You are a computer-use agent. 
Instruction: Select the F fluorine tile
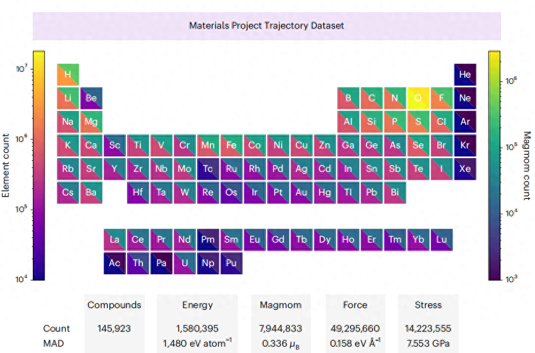pos(441,98)
